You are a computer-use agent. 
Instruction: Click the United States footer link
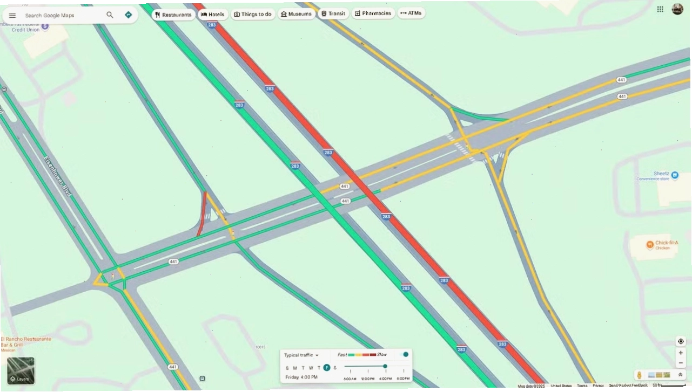[561, 386]
